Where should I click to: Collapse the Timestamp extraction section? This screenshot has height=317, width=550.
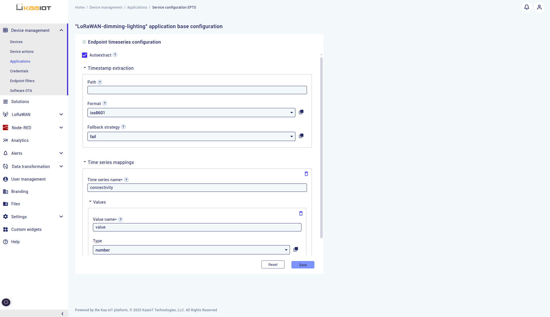pyautogui.click(x=84, y=67)
